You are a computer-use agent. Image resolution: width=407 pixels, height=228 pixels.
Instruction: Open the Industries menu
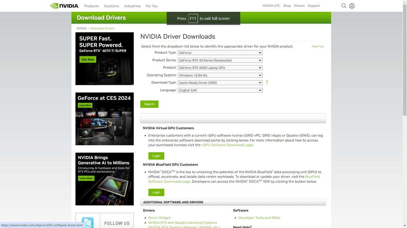132,6
